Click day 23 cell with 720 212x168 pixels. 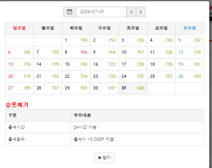(104, 76)
